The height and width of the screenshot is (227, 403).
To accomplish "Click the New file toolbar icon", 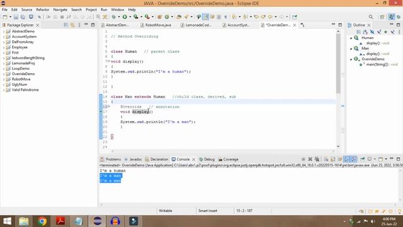I will pos(5,17).
